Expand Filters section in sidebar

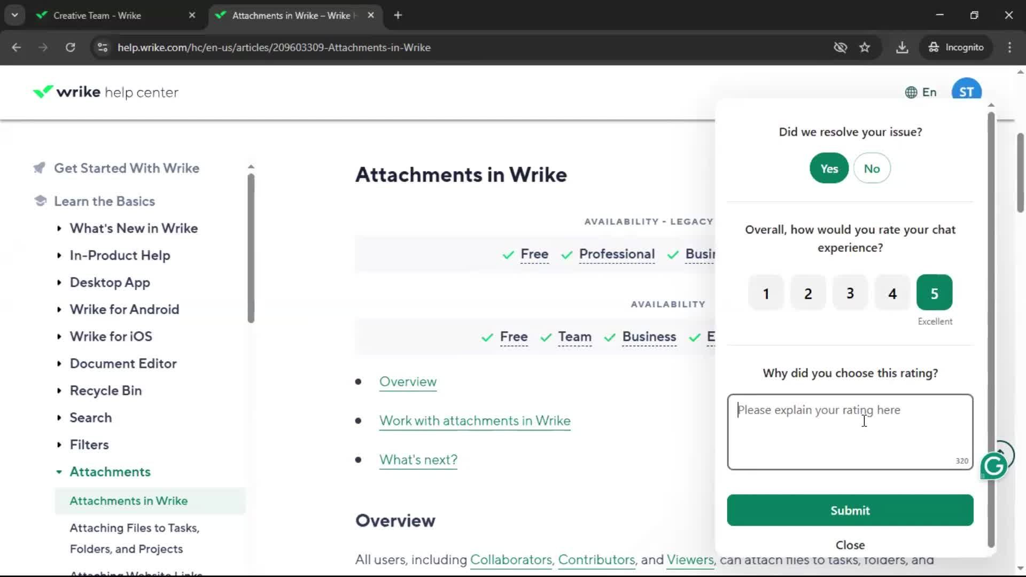point(59,445)
